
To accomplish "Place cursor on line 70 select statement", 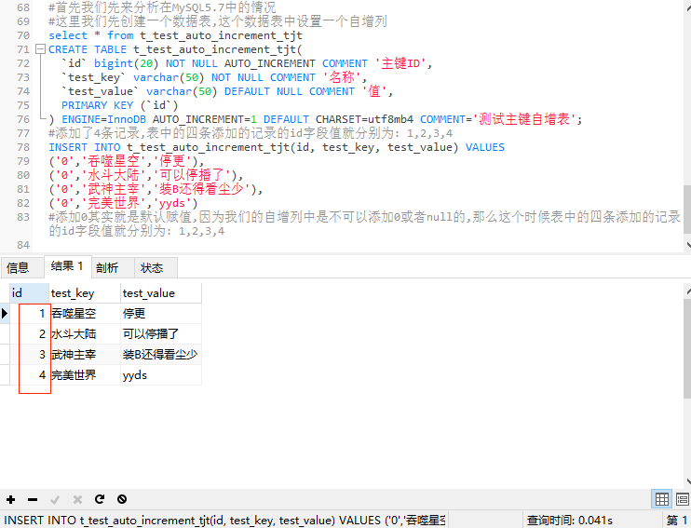I will [x=175, y=35].
